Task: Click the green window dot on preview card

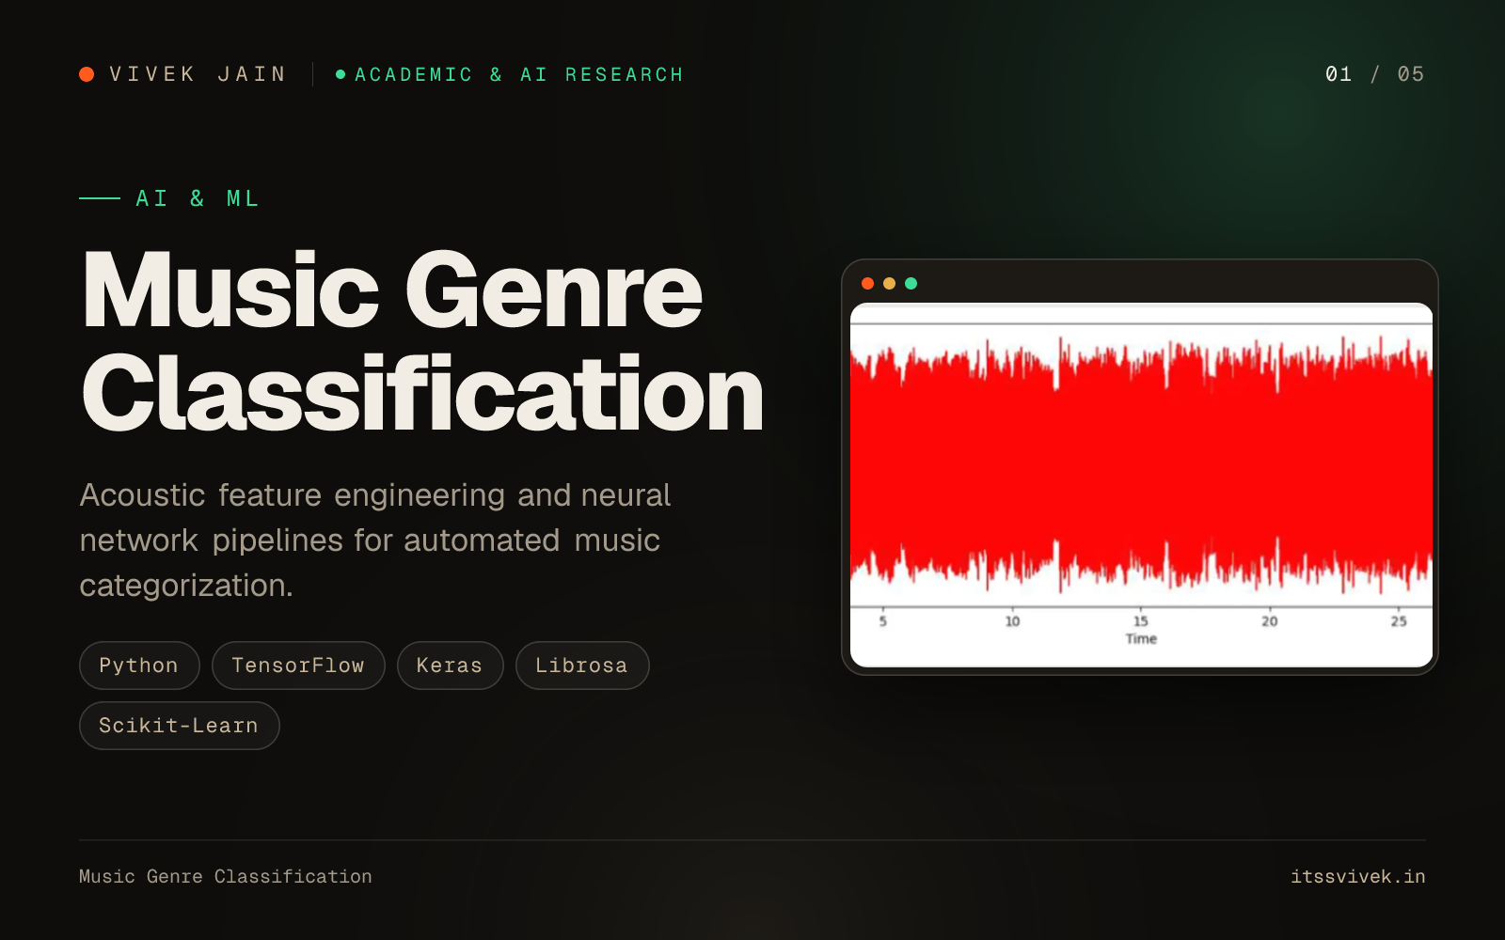Action: tap(911, 283)
